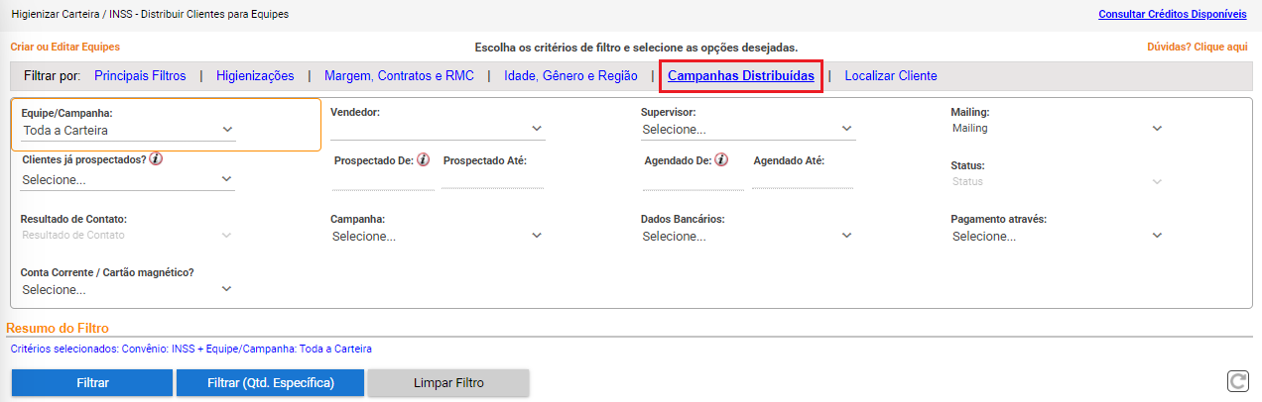The image size is (1262, 402).
Task: Open the Pagamento através dropdown
Action: [x=1058, y=236]
